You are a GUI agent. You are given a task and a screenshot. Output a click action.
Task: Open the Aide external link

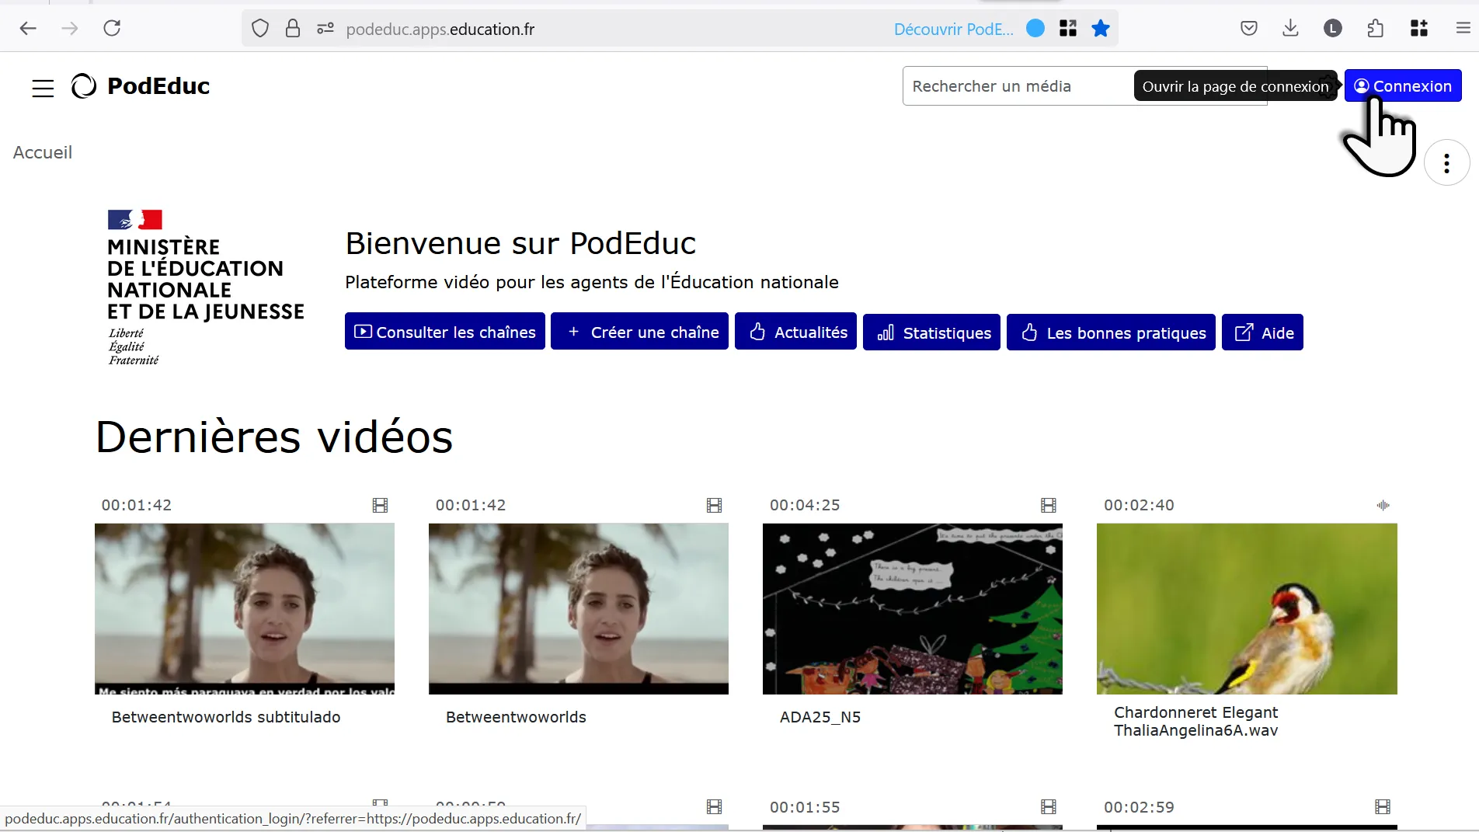coord(1262,332)
